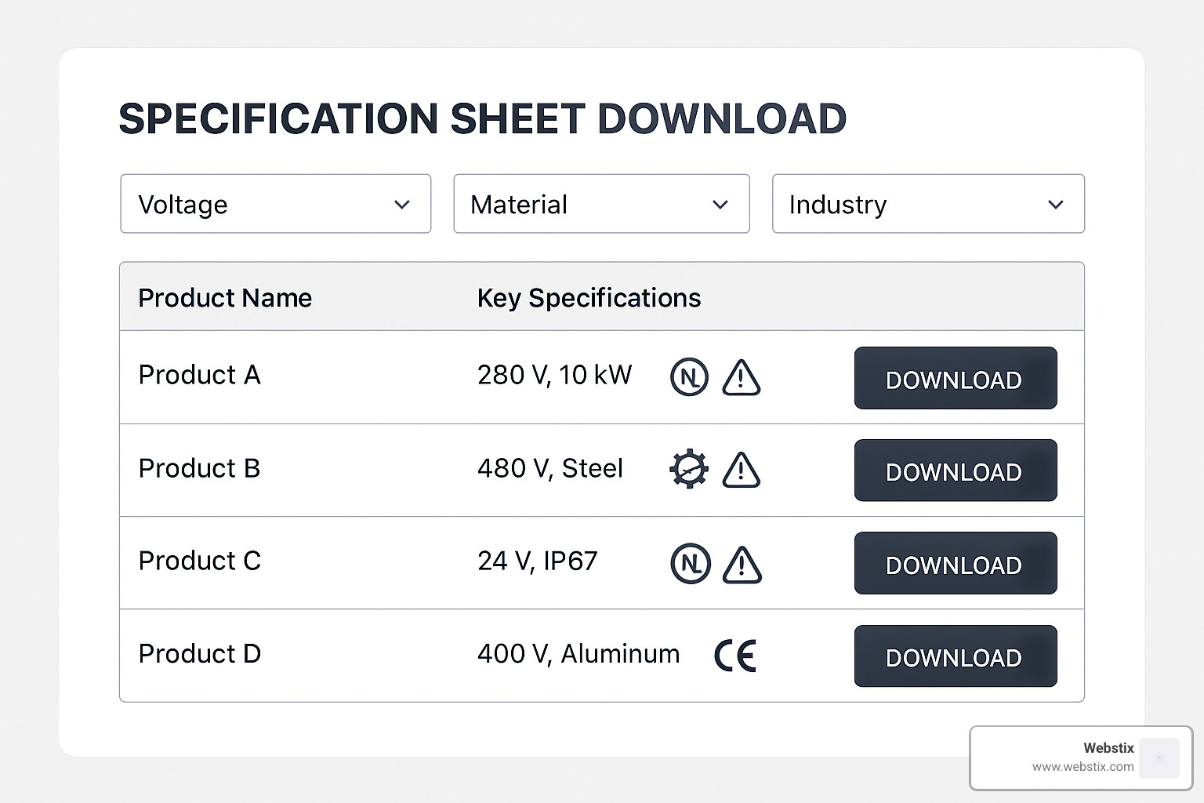The width and height of the screenshot is (1204, 803).
Task: Click the Key Specifications column header
Action: (x=589, y=298)
